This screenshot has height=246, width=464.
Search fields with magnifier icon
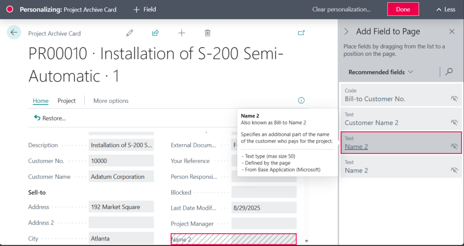(x=449, y=72)
